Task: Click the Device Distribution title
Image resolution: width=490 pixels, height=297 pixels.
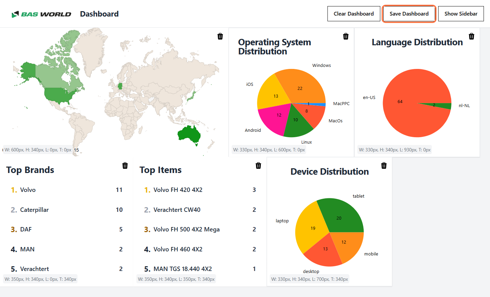Action: click(329, 172)
